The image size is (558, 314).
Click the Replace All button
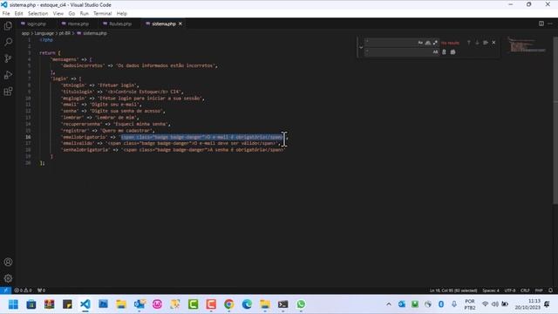[x=453, y=52]
